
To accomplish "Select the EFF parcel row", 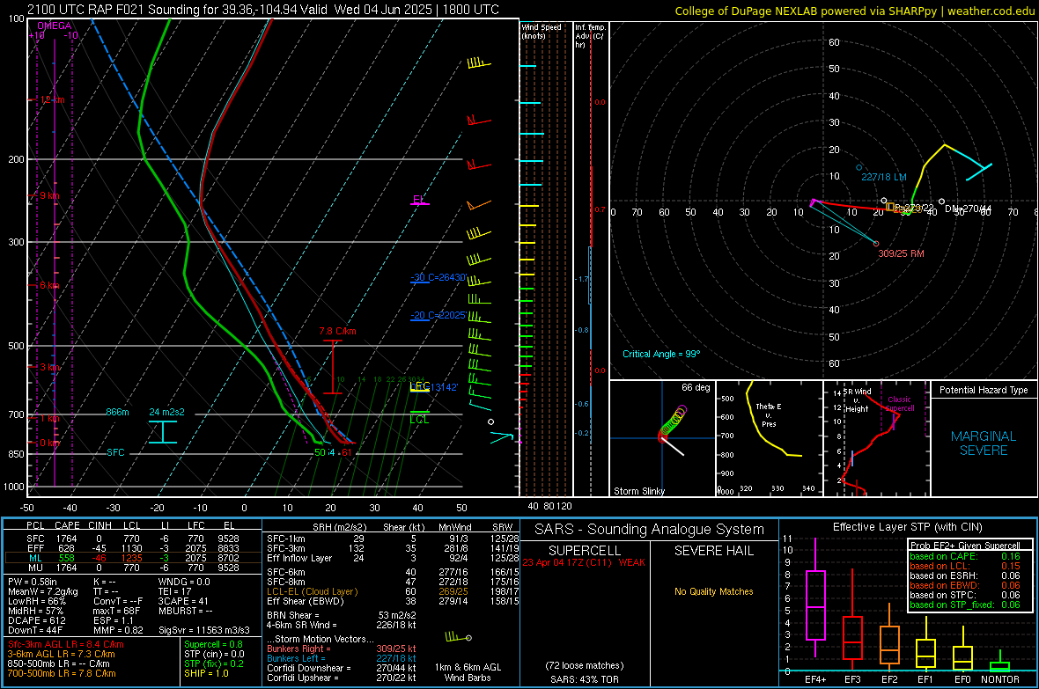I will 132,548.
